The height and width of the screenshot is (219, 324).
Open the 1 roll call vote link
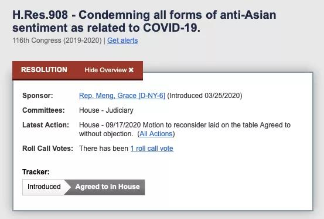(152, 149)
